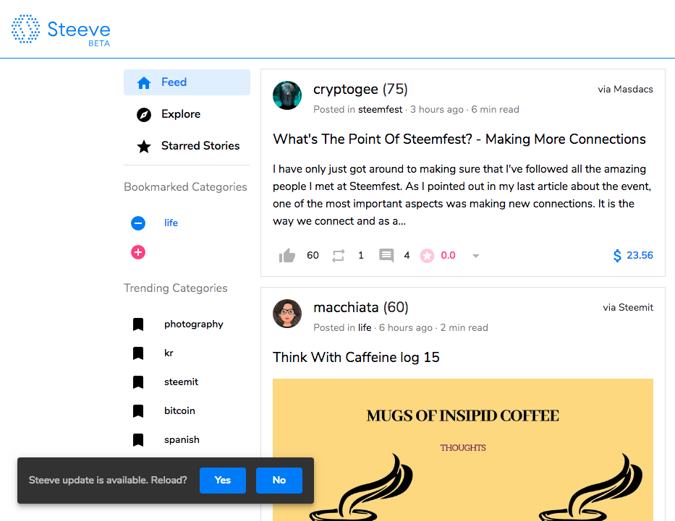Open photography trending category
Image resolution: width=675 pixels, height=521 pixels.
194,324
